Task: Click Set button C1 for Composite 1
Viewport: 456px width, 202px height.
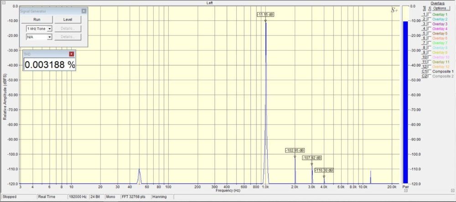Action: point(424,71)
